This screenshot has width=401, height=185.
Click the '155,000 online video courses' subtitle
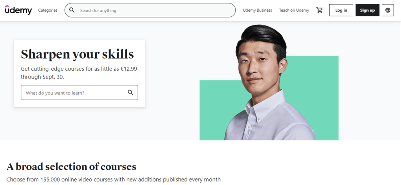(x=113, y=180)
